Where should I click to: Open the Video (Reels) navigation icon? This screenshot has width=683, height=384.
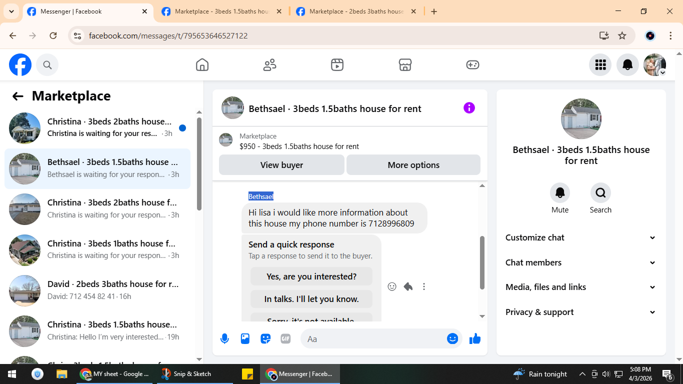pos(337,65)
